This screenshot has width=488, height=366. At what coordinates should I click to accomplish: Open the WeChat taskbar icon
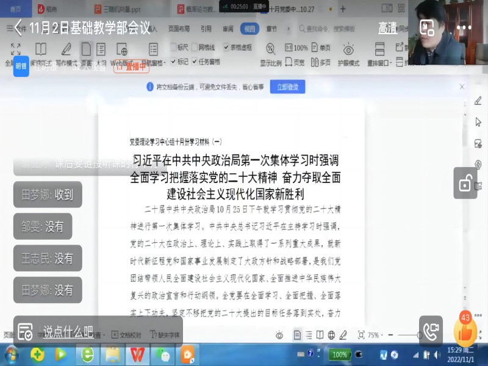coord(162,355)
